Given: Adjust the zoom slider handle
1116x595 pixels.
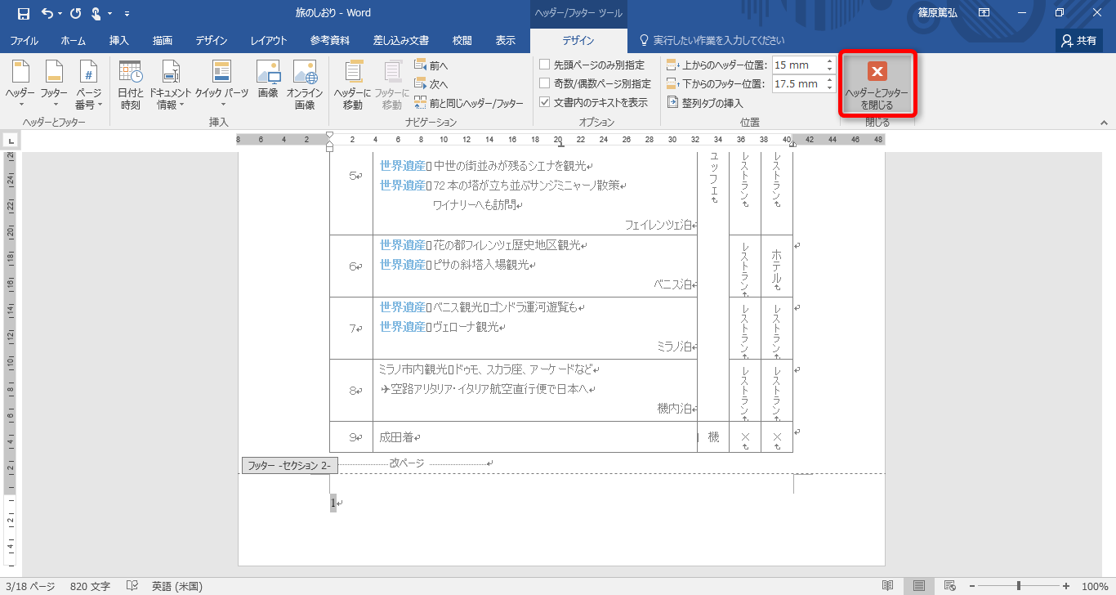Looking at the screenshot, I should [x=1019, y=586].
